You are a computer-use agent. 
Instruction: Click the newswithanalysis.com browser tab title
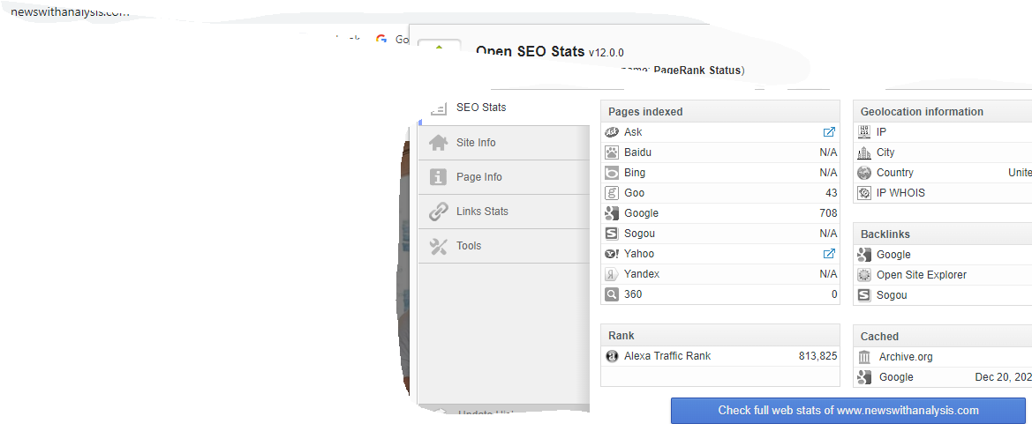click(x=70, y=12)
